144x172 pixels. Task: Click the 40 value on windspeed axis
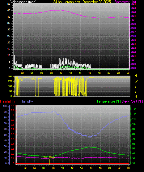point(9,17)
